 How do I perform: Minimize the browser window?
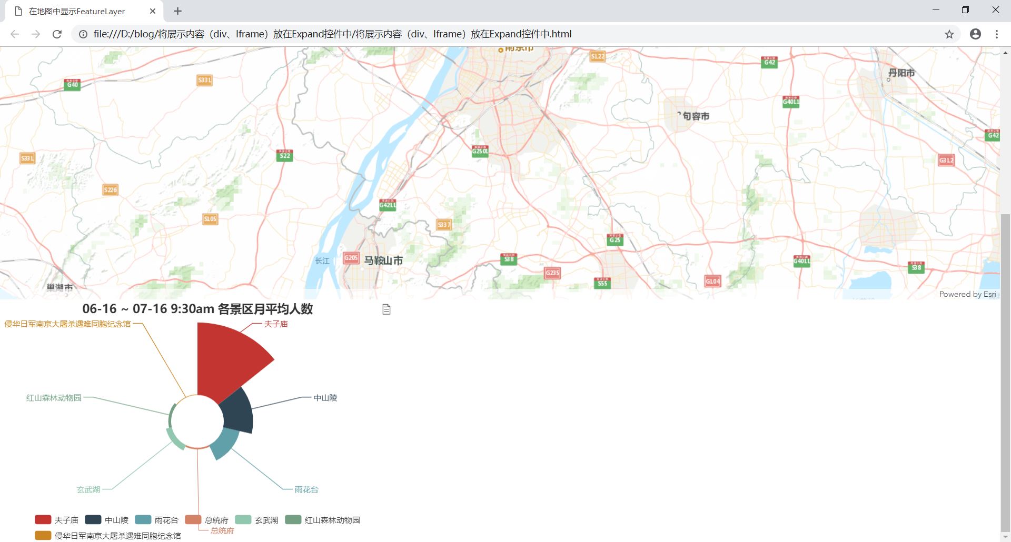[936, 10]
